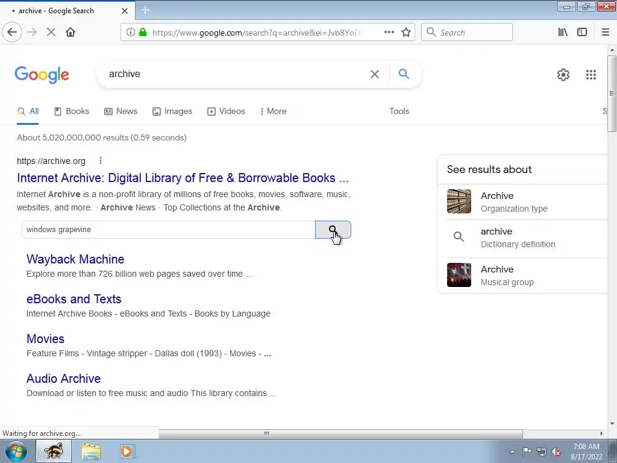617x463 pixels.
Task: Switch to the Videos tab
Action: pos(227,112)
